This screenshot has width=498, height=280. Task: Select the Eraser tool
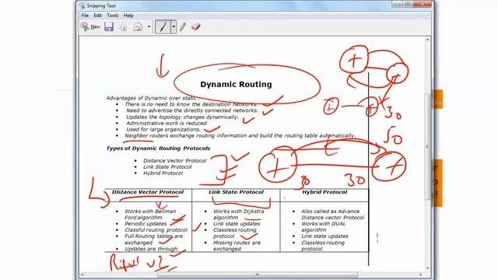click(195, 27)
